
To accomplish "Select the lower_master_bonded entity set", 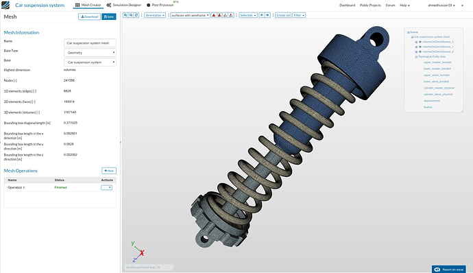I will (437, 69).
